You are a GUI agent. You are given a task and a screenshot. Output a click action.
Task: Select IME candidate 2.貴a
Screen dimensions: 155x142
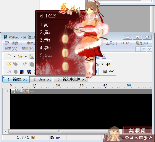(x=45, y=32)
